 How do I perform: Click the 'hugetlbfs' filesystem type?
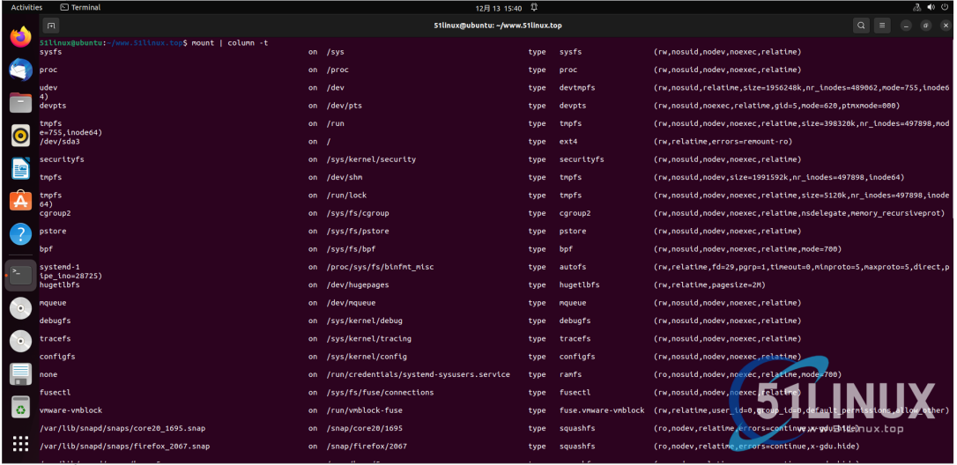[580, 285]
